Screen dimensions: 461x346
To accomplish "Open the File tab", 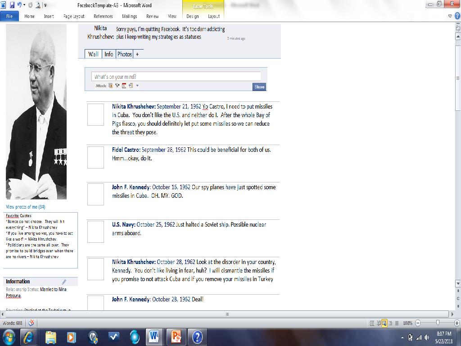I will click(9, 16).
